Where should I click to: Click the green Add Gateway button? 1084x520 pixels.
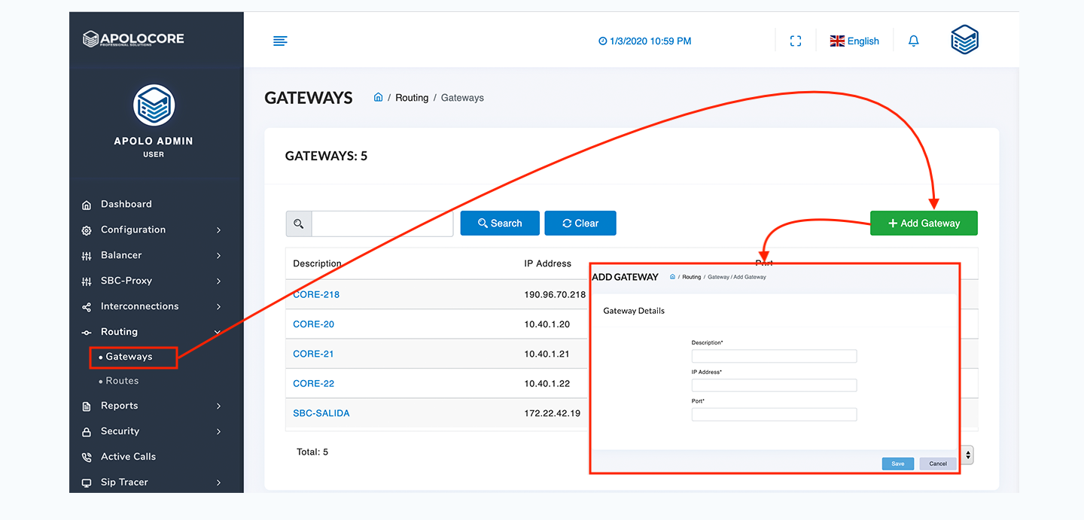coord(924,224)
